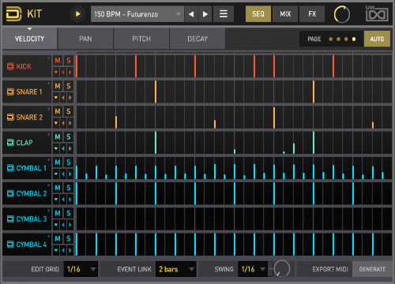This screenshot has height=284, width=395.
Task: Switch to the FX view
Action: coord(312,14)
